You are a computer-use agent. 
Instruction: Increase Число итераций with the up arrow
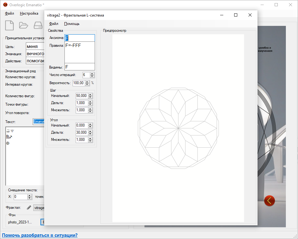click(x=92, y=74)
